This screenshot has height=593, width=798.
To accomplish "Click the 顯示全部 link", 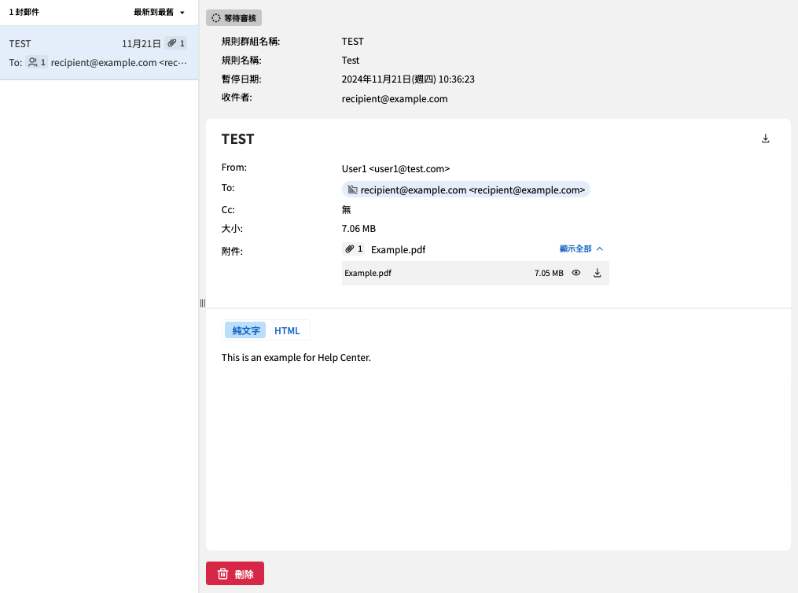I will 576,249.
